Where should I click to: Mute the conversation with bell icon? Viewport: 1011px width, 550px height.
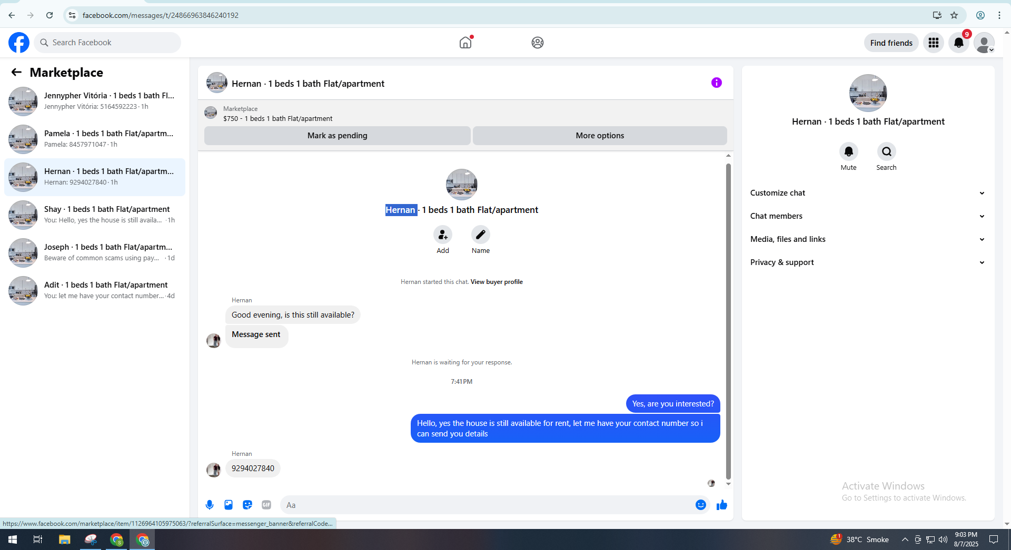coord(848,151)
